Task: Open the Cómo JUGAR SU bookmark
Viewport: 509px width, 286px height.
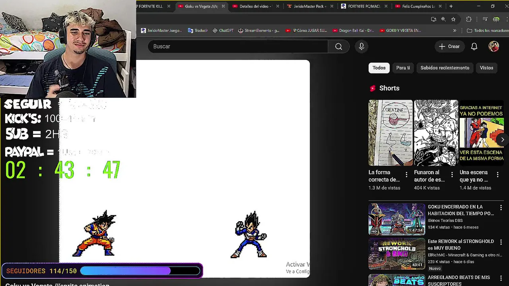Action: point(306,31)
